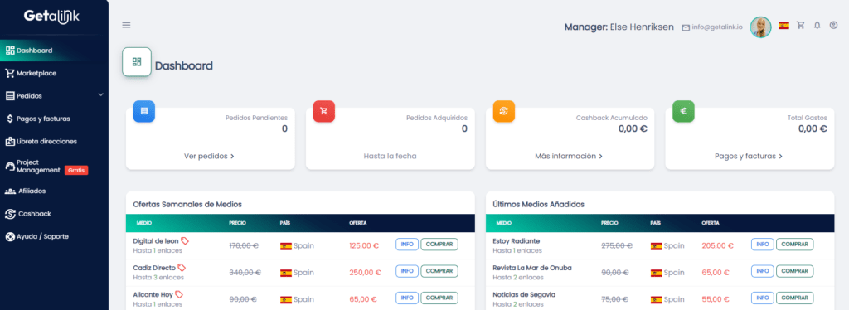Click COMPRAR button for Estoy Radiante
The image size is (849, 310).
coord(794,245)
